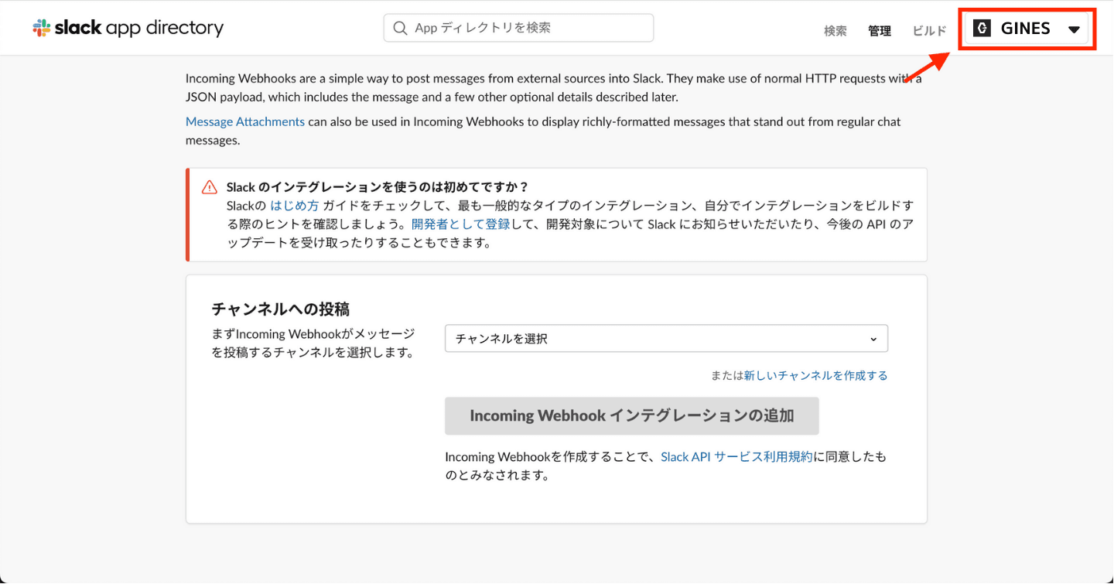
Task: Open the チャンネルを選択 dropdown
Action: click(665, 339)
